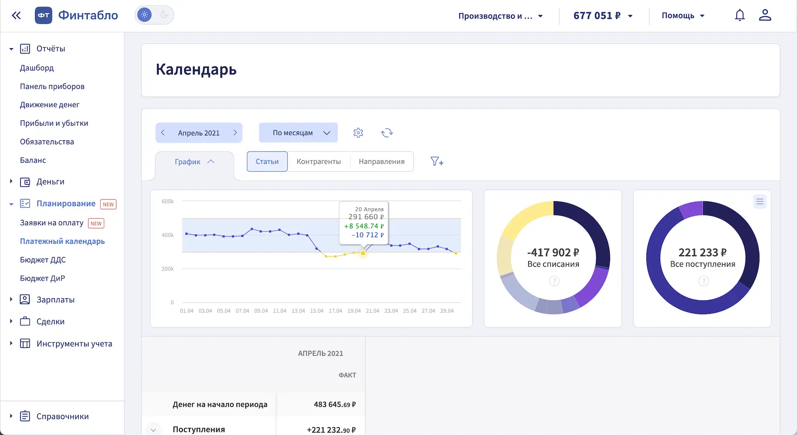Open Бюджет ДДС
Viewport: 797px width, 435px height.
pos(43,260)
